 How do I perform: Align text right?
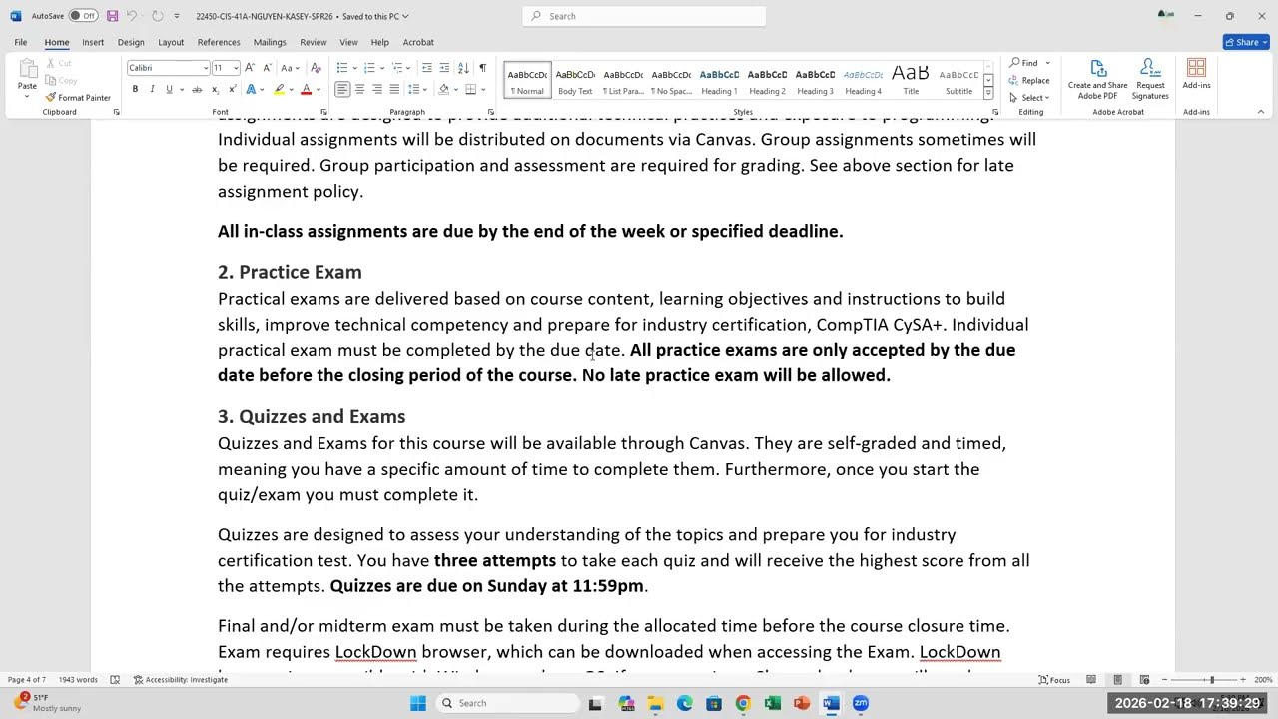(x=376, y=90)
